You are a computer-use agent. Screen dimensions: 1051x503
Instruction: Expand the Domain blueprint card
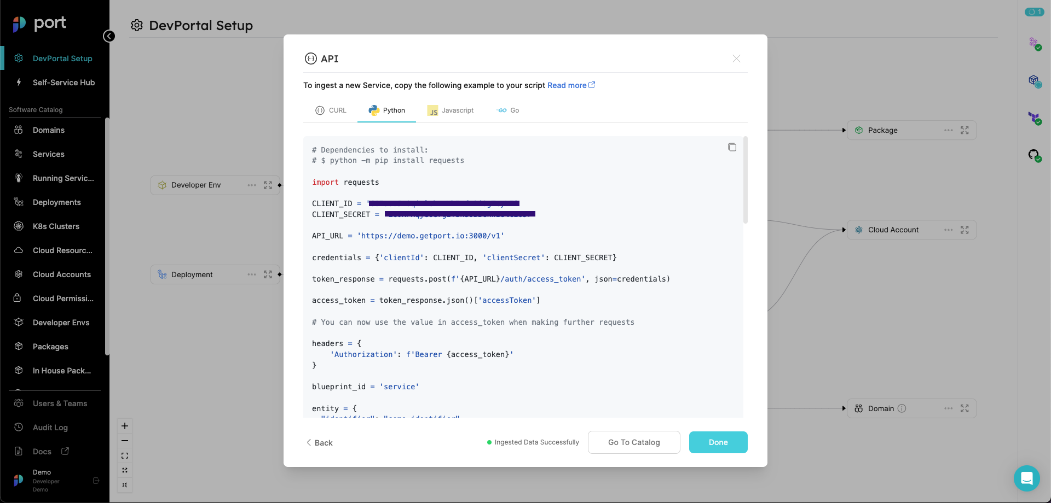coord(965,408)
